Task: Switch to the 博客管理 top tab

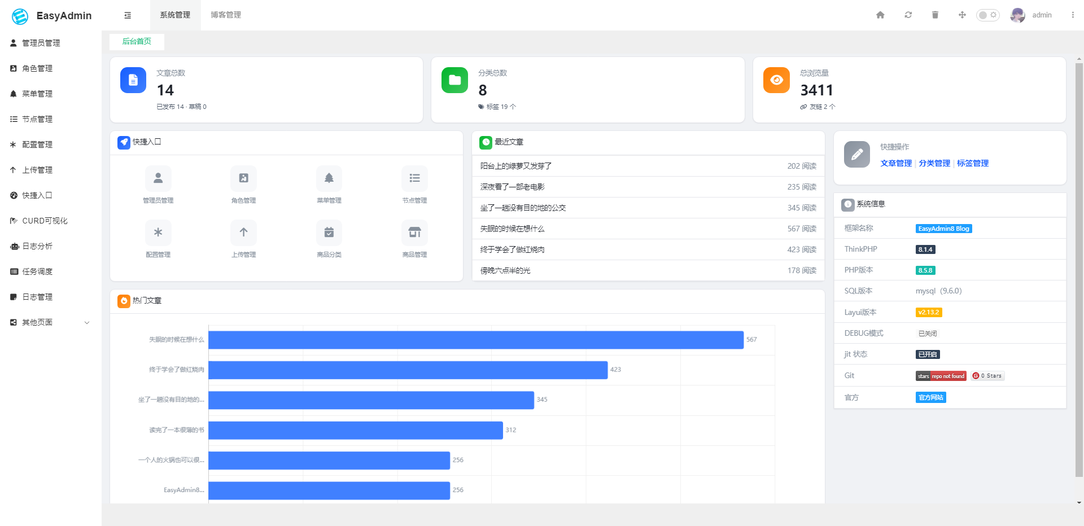Action: [x=226, y=15]
